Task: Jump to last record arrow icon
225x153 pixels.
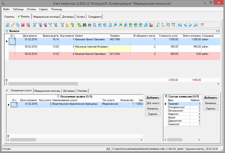Action: pyautogui.click(x=195, y=25)
